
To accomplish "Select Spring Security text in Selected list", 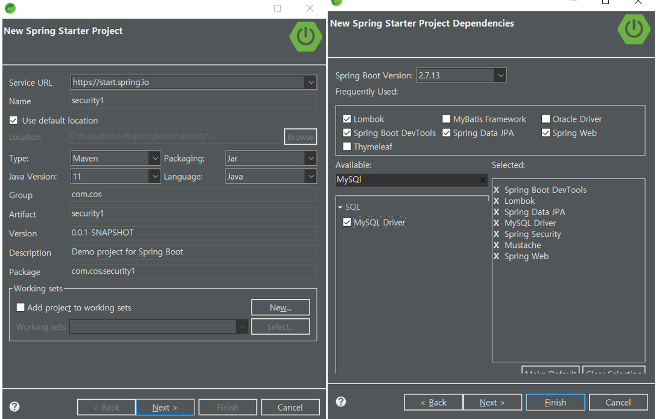I will pyautogui.click(x=532, y=235).
